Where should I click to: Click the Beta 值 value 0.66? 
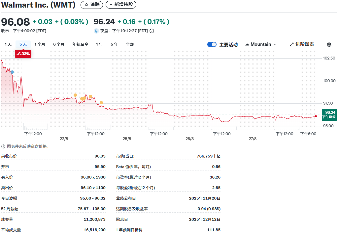216,167
